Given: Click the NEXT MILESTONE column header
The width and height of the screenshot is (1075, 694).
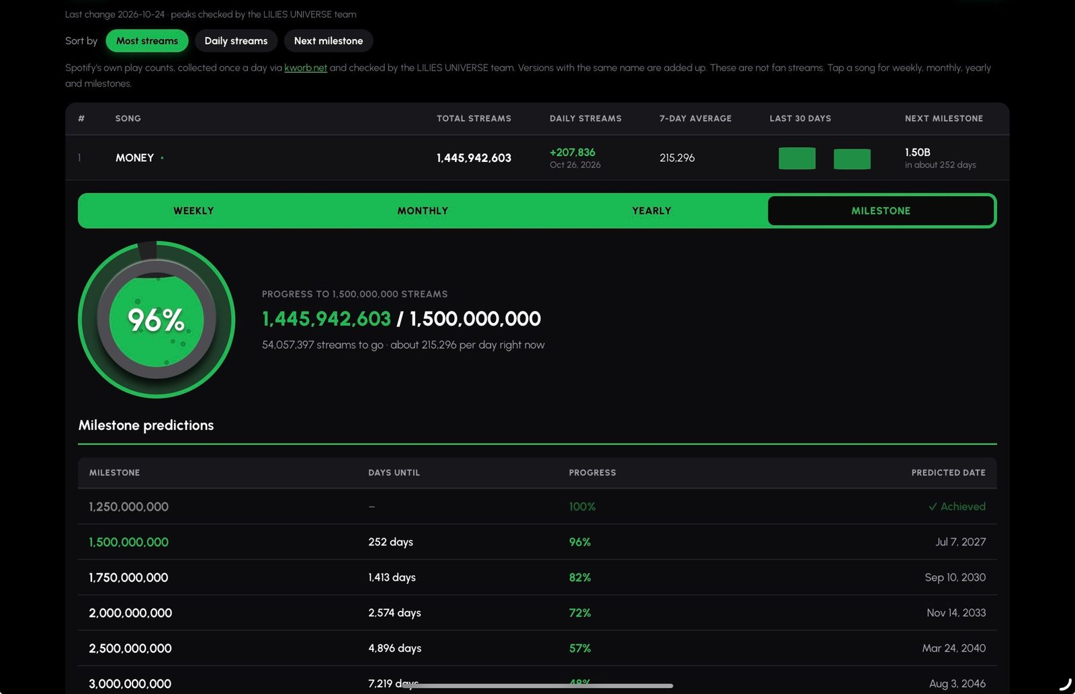Looking at the screenshot, I should click(x=943, y=118).
